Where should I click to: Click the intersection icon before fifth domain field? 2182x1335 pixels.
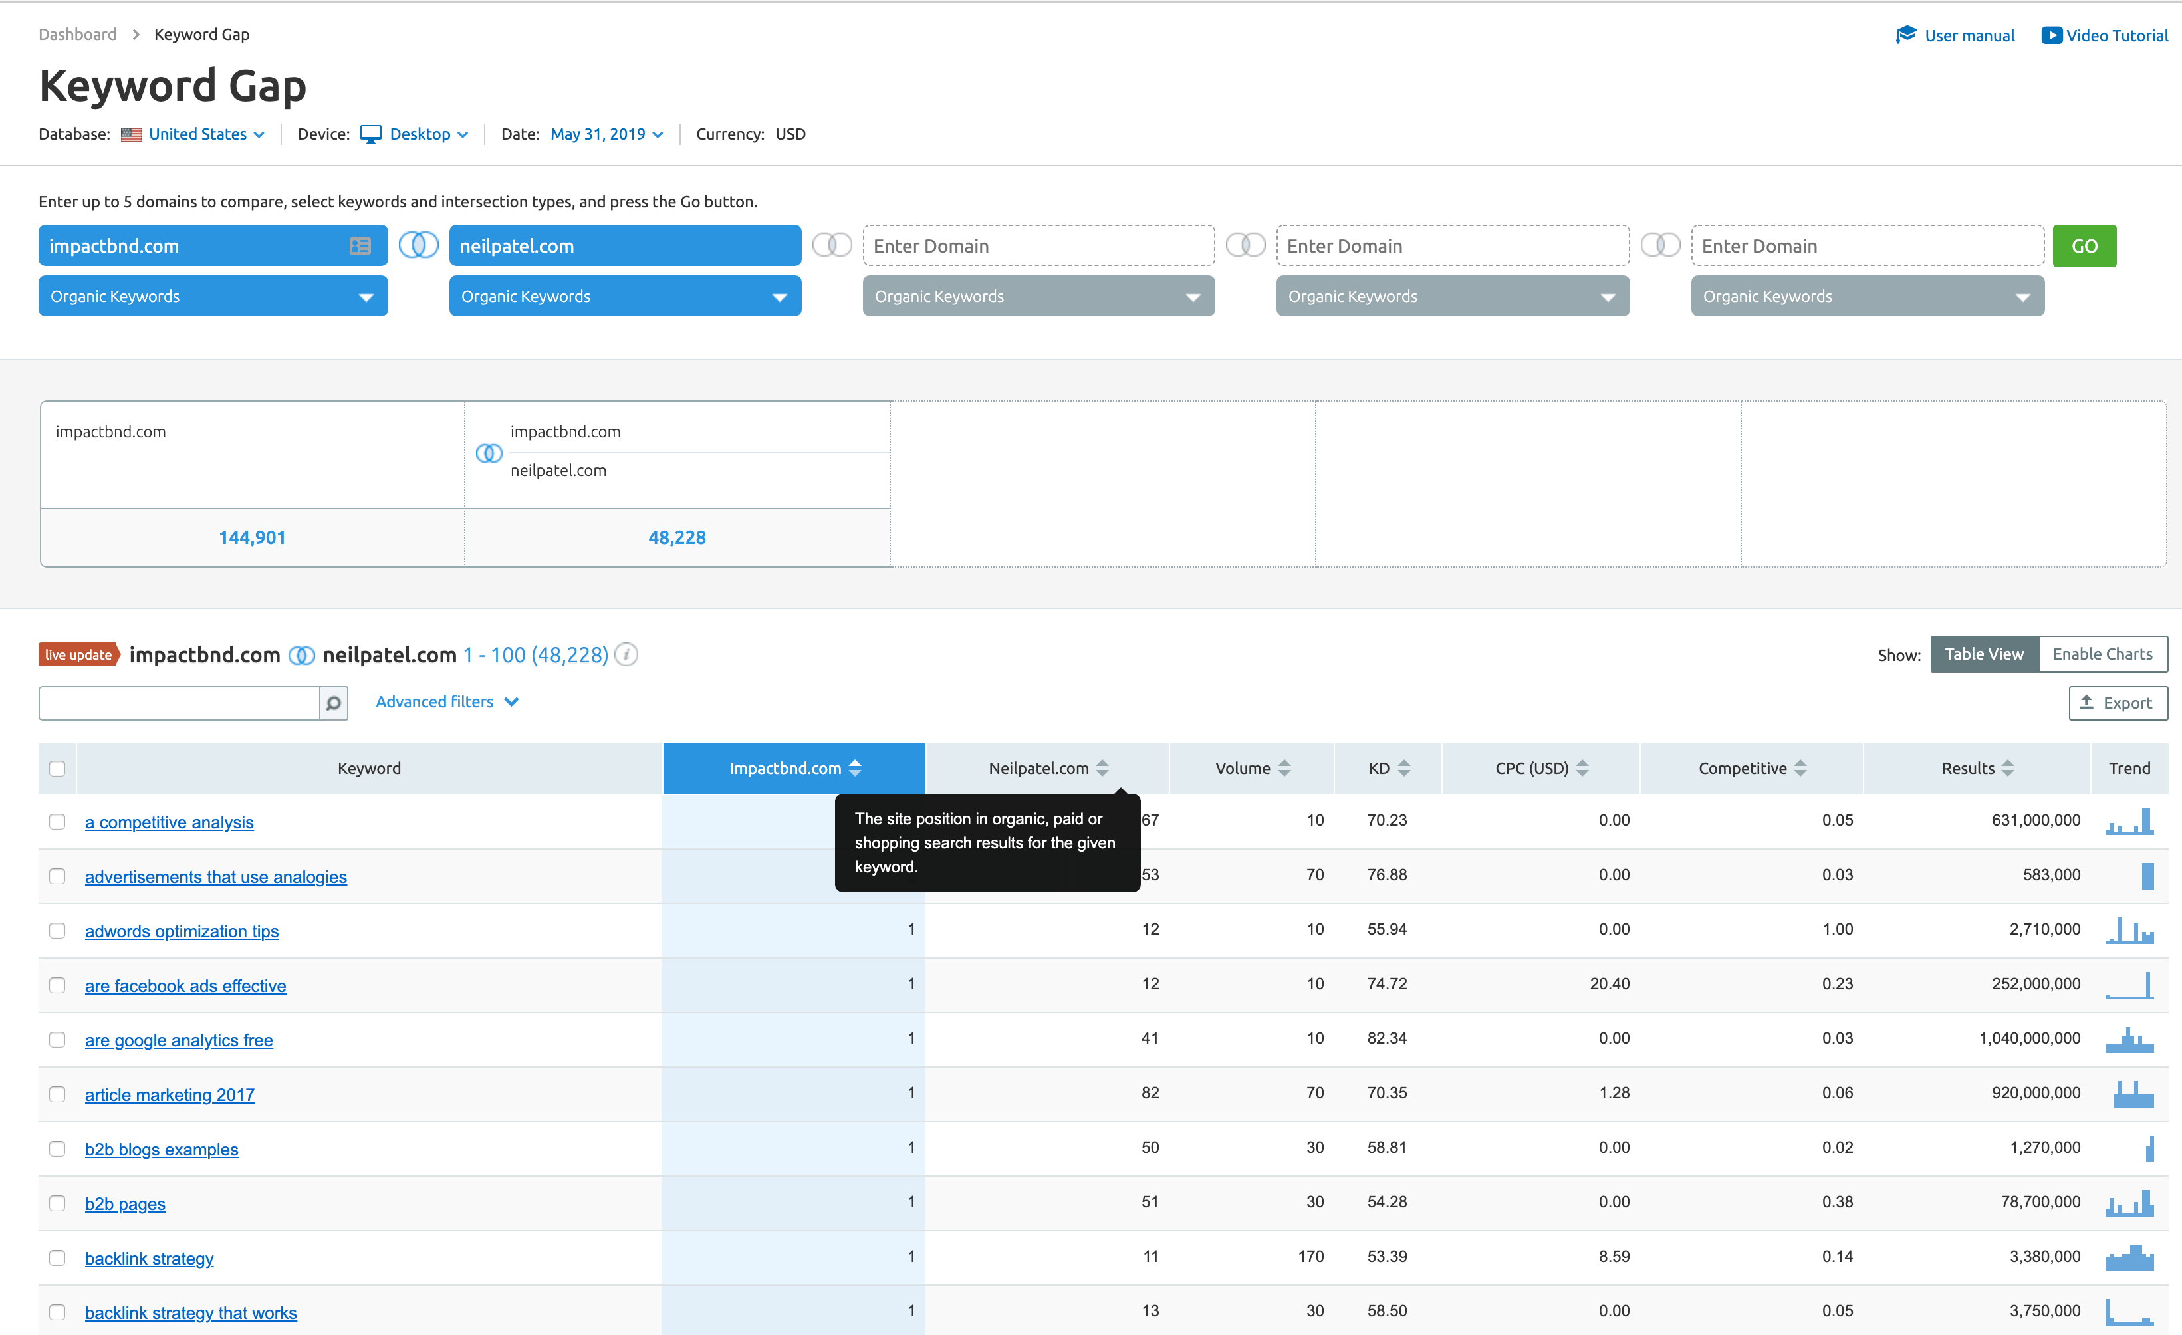[1659, 245]
